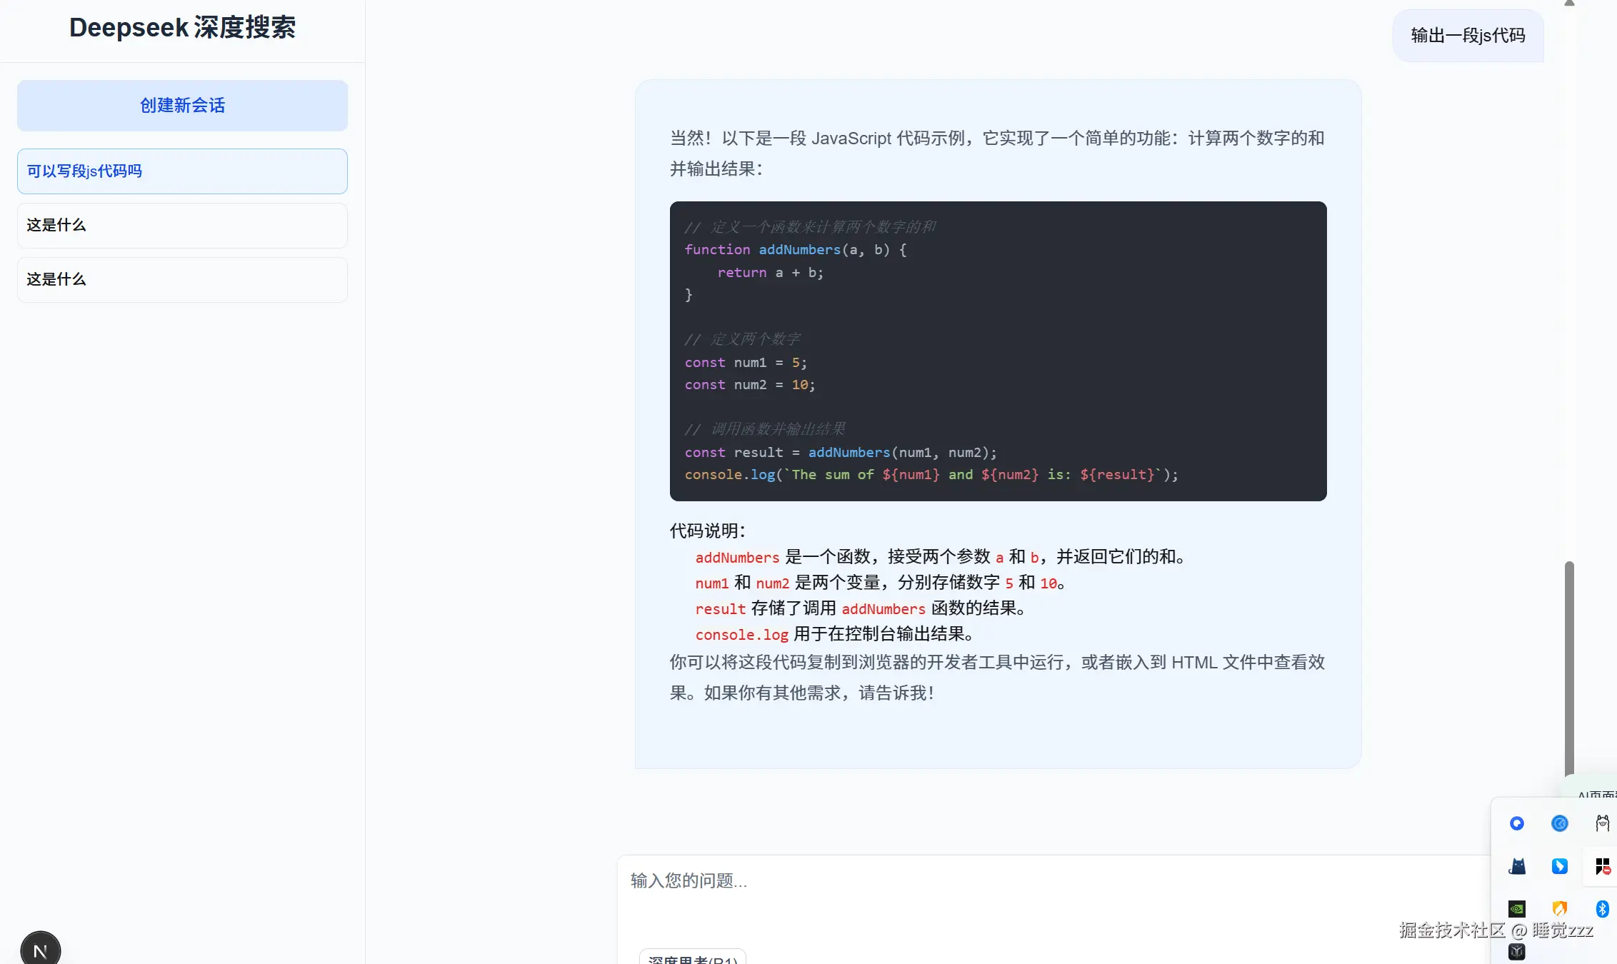Click the dark cube icon at tray bottom
Screen dimensions: 1617x964
click(1517, 951)
